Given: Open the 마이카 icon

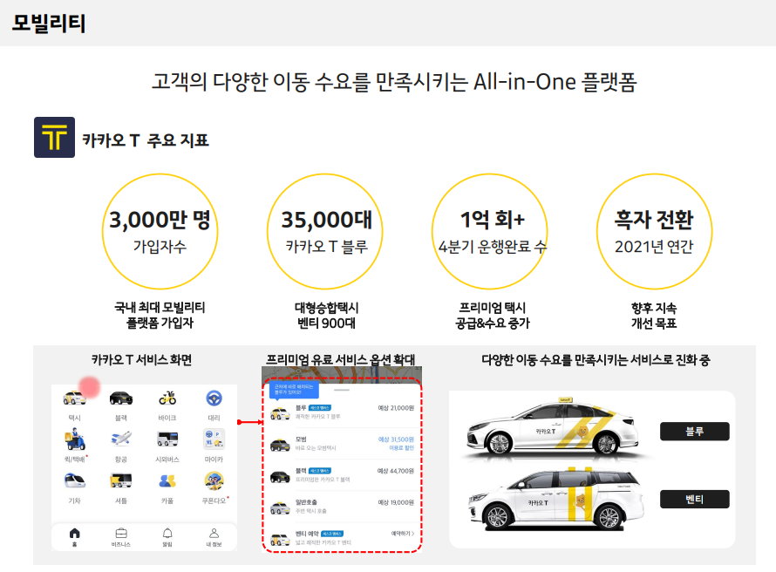Looking at the screenshot, I should tap(214, 439).
